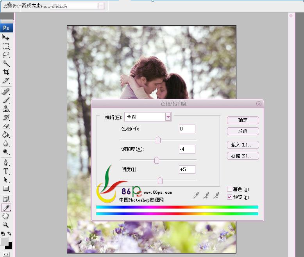Click the dialog's round title button

[x=259, y=104]
